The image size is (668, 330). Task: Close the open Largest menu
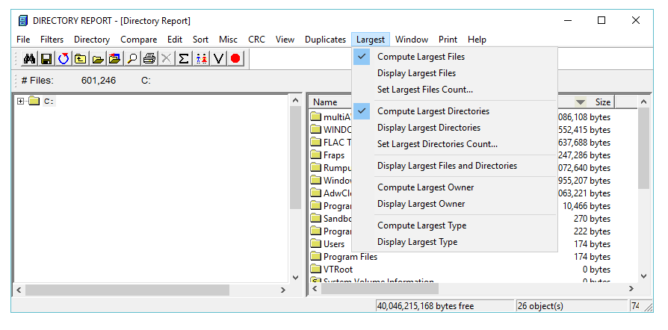coord(371,40)
